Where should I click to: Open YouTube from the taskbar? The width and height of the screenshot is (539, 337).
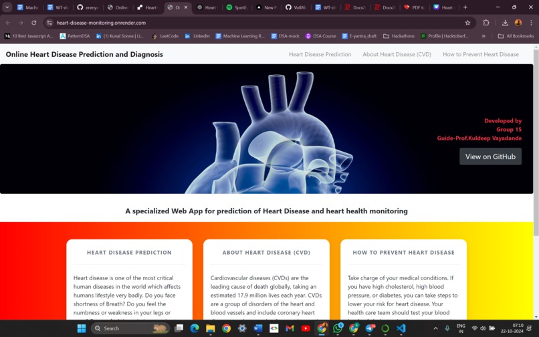click(306, 328)
